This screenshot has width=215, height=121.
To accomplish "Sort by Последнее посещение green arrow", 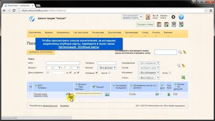I will click(x=114, y=86).
